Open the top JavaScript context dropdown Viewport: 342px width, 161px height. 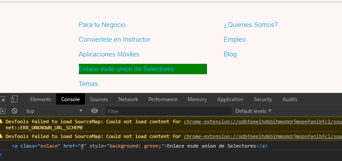pyautogui.click(x=54, y=111)
